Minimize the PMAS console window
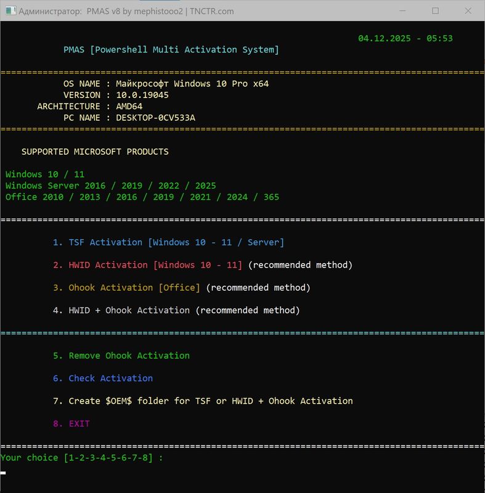 pos(402,11)
